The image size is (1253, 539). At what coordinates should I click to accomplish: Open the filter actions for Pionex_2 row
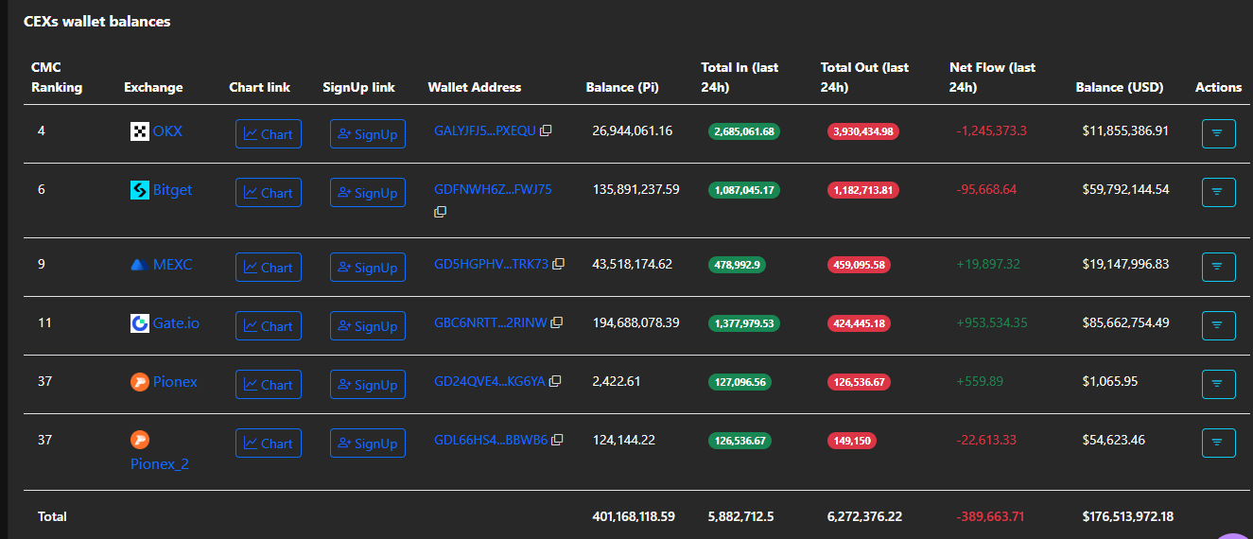1218,443
